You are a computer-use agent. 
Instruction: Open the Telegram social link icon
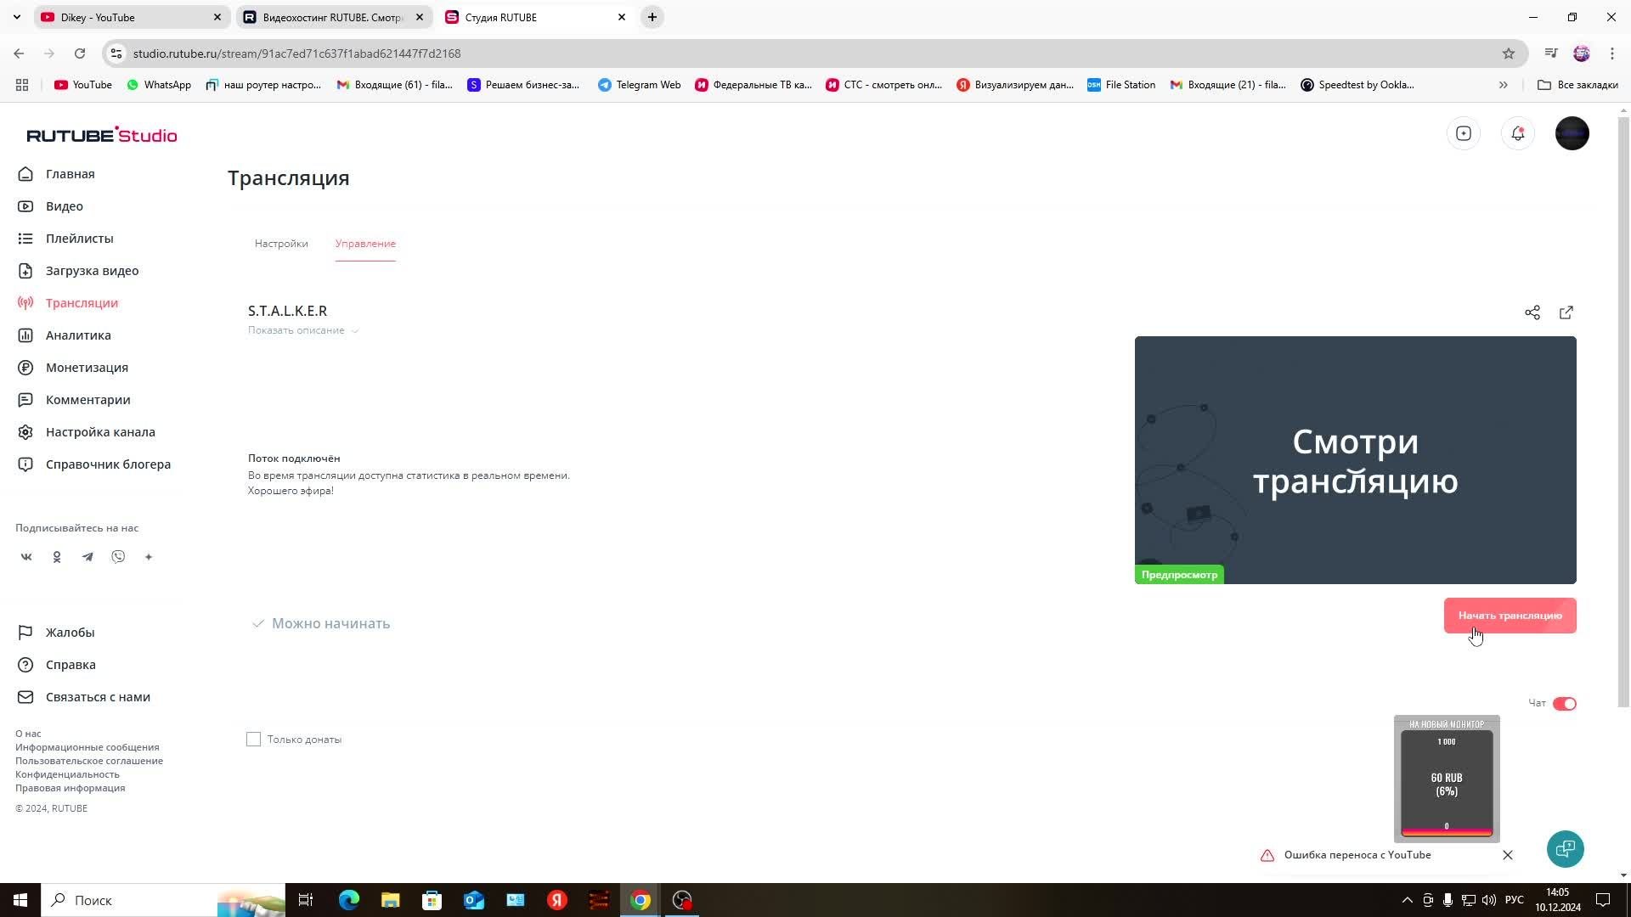tap(87, 557)
